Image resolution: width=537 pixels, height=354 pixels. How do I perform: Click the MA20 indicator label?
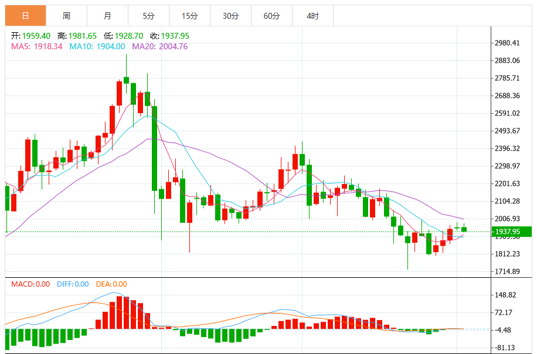tap(160, 46)
